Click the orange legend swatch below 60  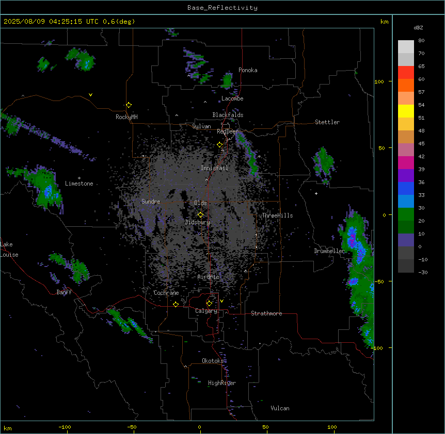[x=406, y=85]
